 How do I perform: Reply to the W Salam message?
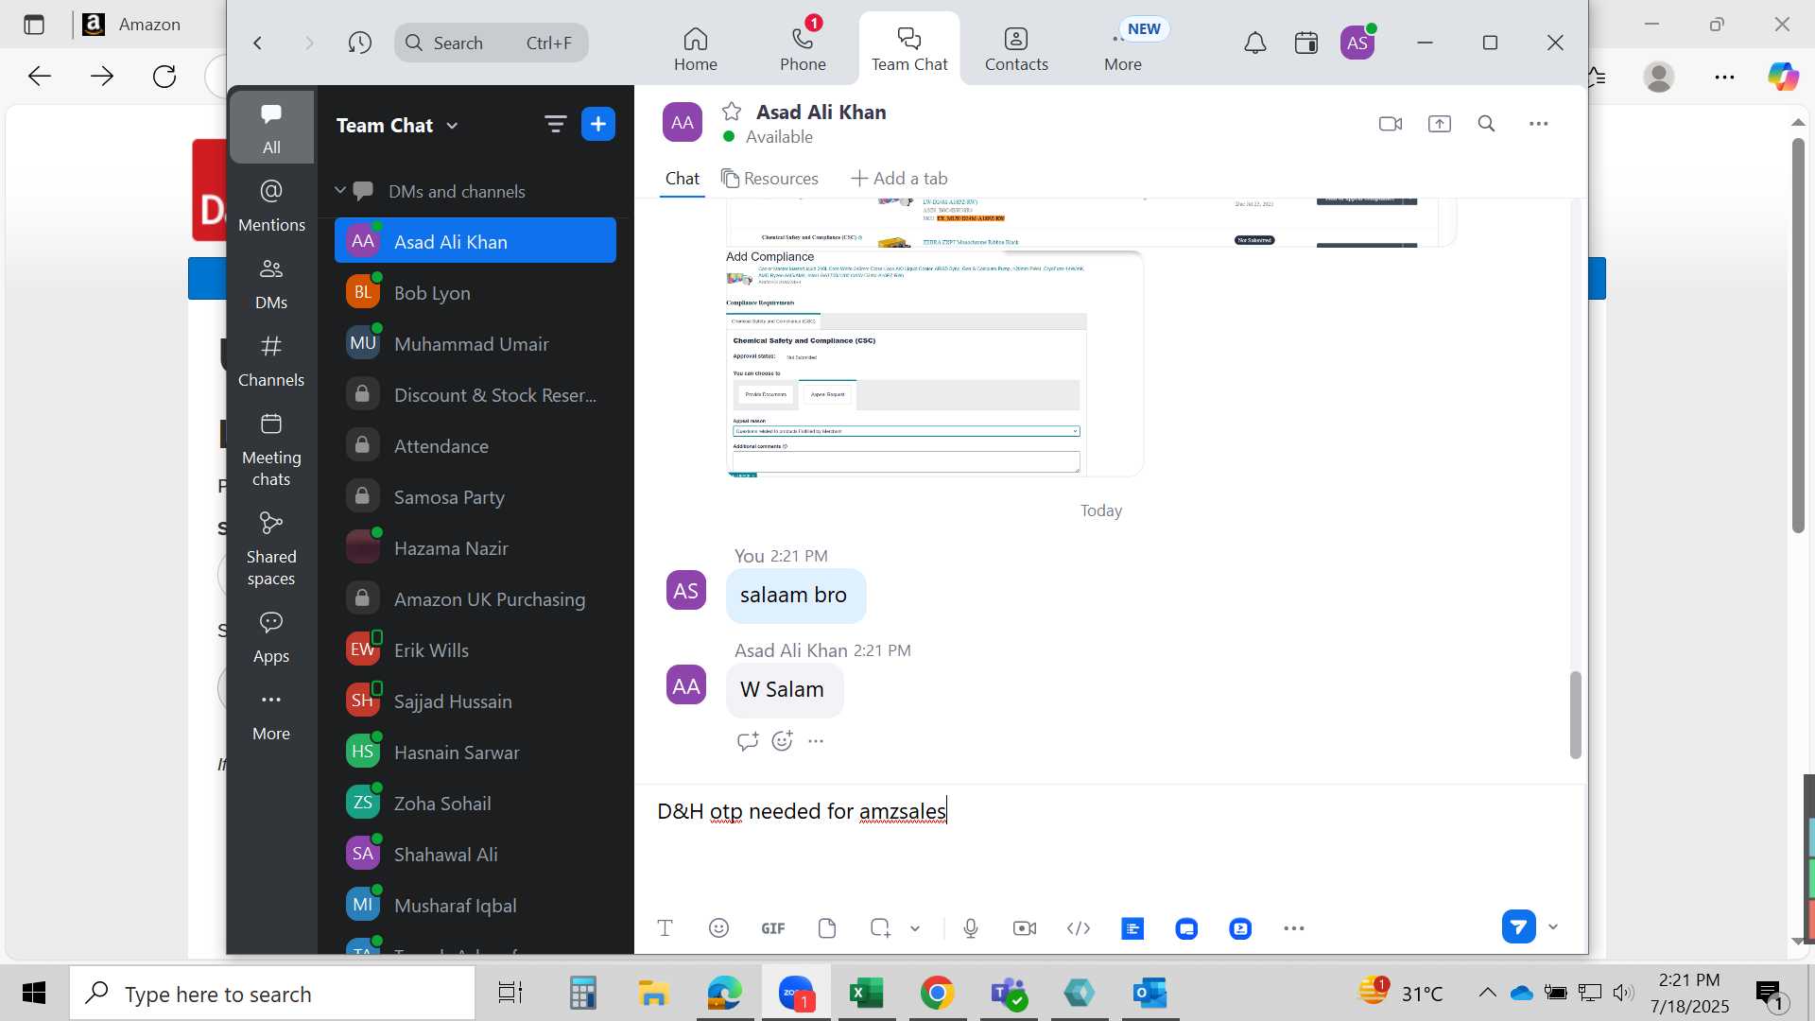(748, 741)
